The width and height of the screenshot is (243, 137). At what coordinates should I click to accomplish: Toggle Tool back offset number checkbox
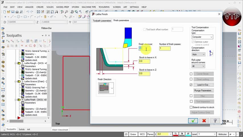coord(144,29)
